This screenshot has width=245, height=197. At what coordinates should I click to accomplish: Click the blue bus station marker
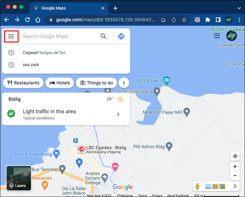pos(76,140)
